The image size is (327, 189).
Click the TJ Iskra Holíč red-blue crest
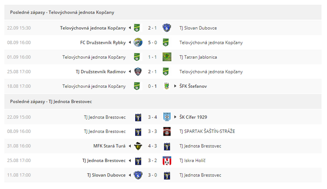point(167,160)
